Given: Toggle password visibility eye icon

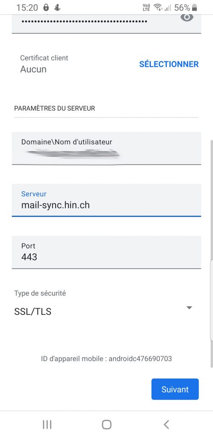Looking at the screenshot, I should (x=187, y=17).
